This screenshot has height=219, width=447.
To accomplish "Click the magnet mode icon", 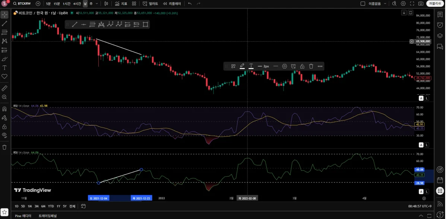I will (4, 109).
